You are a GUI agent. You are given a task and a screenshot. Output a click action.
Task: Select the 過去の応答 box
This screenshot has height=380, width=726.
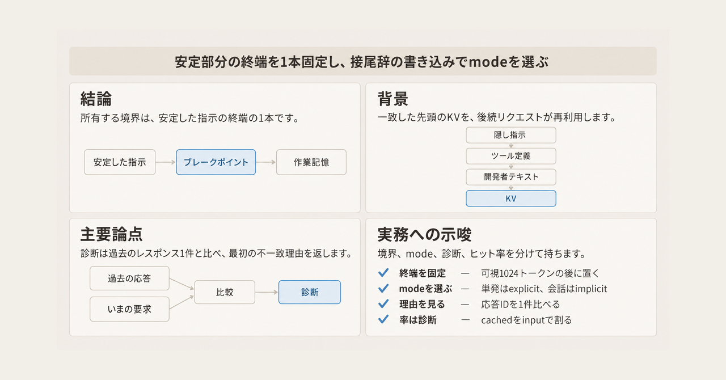point(130,278)
